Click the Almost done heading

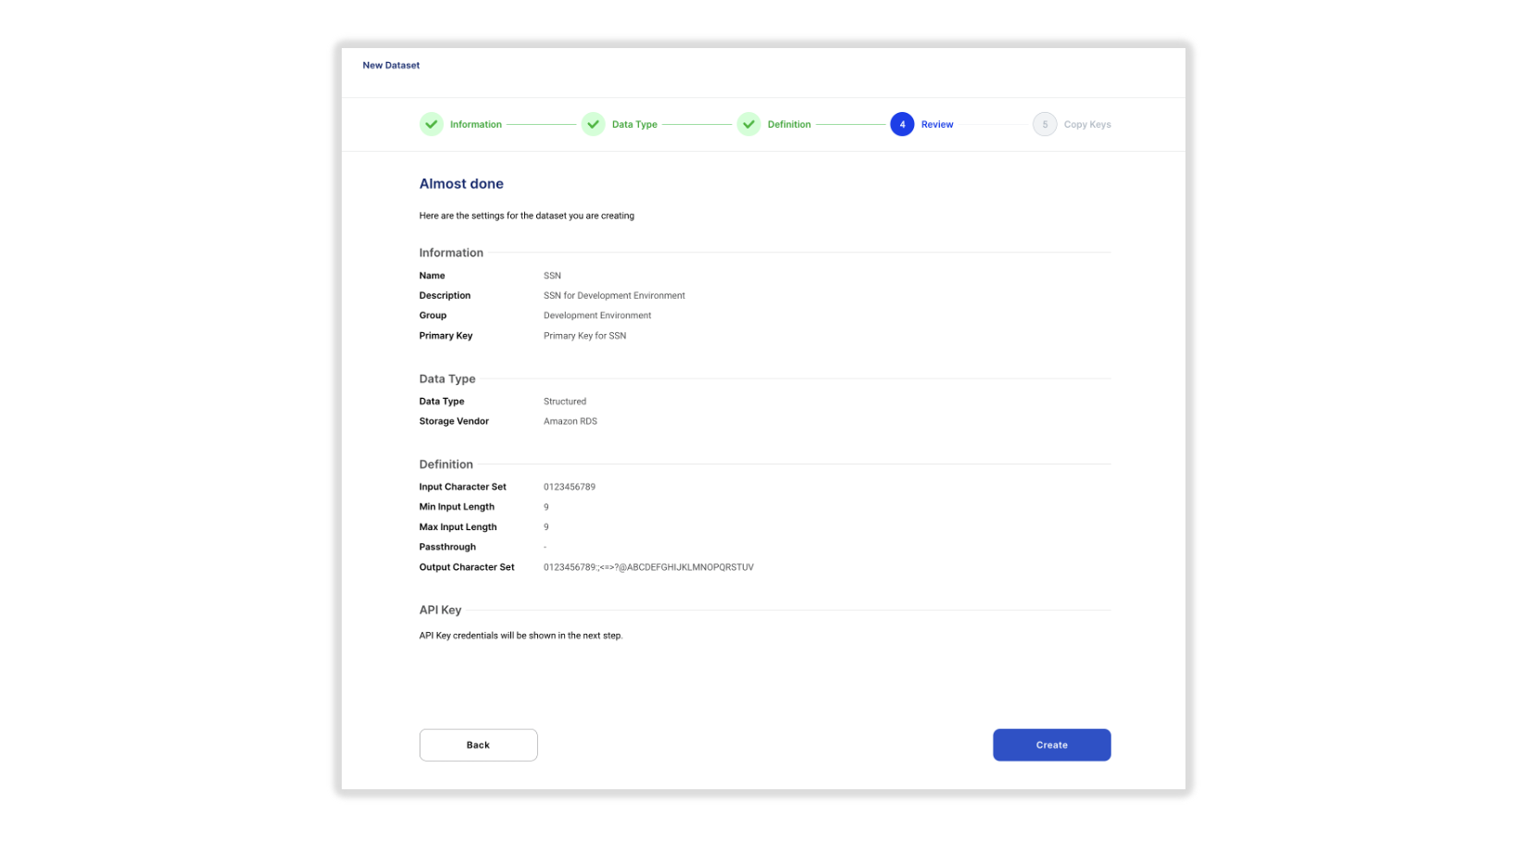click(x=461, y=183)
